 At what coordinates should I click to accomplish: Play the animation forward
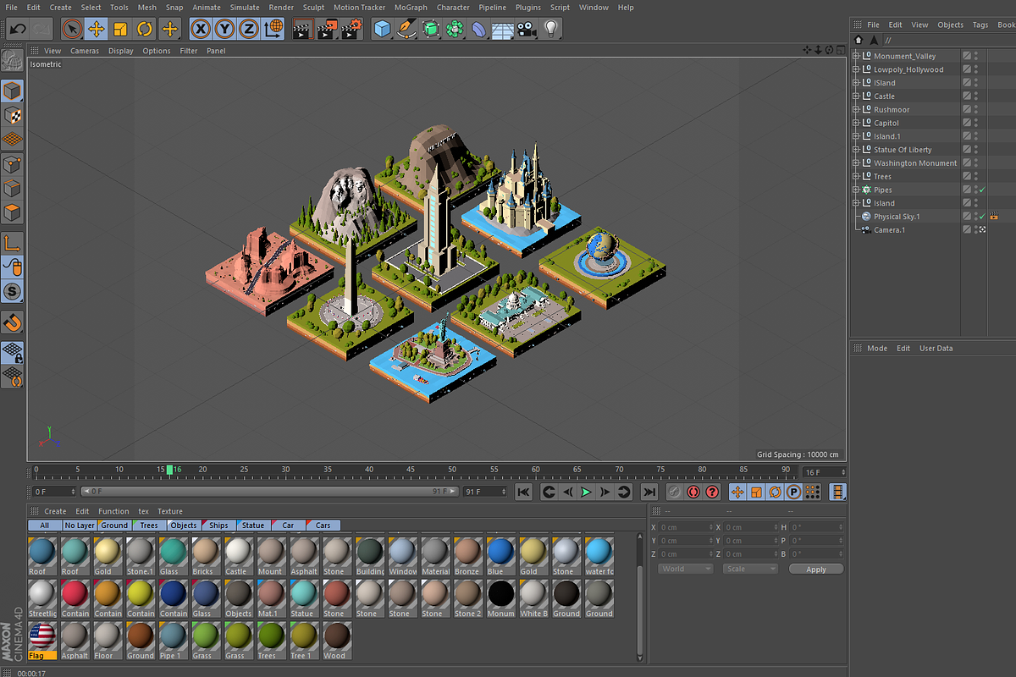[x=586, y=492]
